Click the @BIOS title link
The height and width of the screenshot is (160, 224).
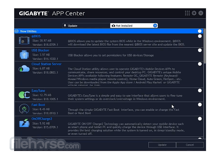pyautogui.click(x=36, y=36)
